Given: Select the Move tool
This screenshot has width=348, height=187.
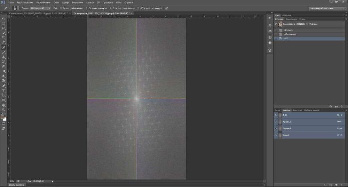Looking at the screenshot, I should (3, 18).
